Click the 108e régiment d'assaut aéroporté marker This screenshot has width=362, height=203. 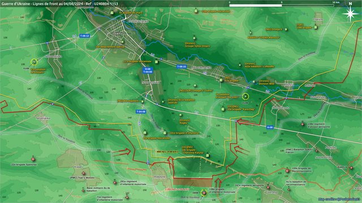[303, 124]
